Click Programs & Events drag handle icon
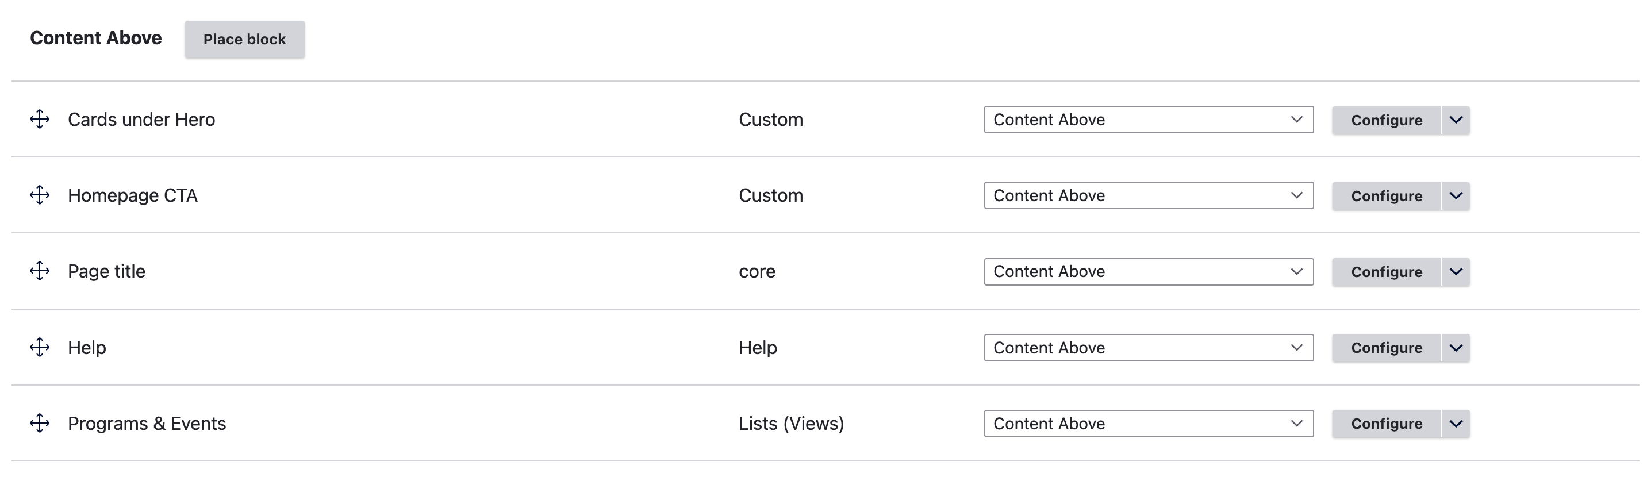 pyautogui.click(x=40, y=423)
